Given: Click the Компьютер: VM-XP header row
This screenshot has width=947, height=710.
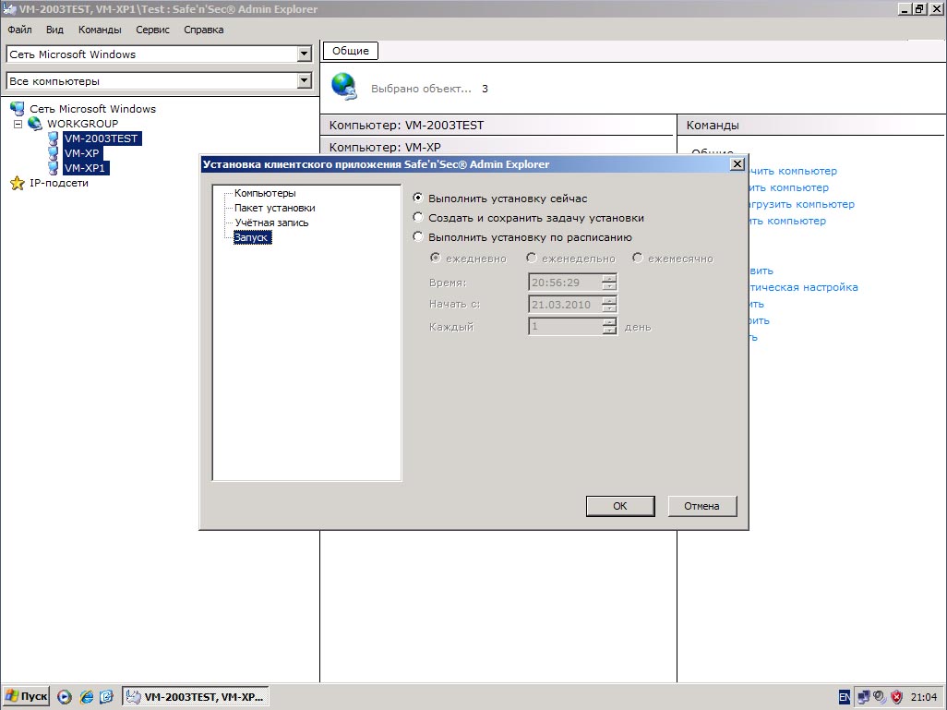Looking at the screenshot, I should point(497,147).
